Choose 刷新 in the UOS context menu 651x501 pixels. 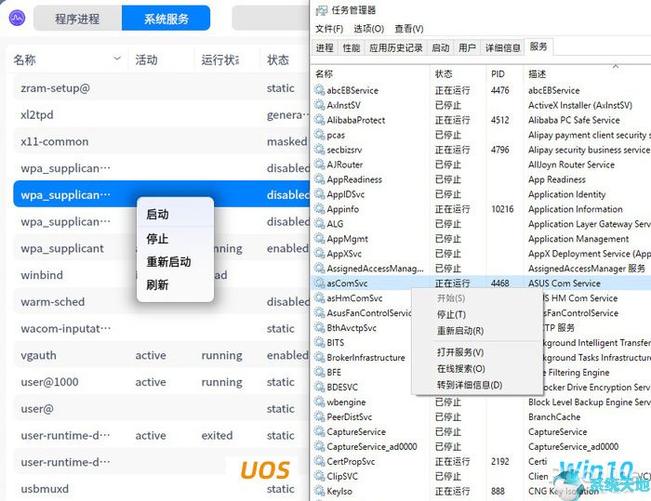tap(175, 284)
